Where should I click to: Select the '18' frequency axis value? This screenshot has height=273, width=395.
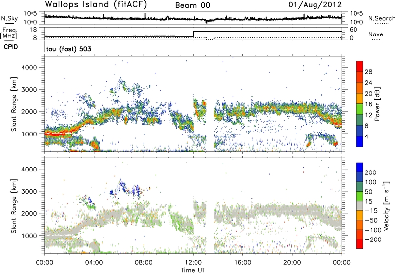33,30
